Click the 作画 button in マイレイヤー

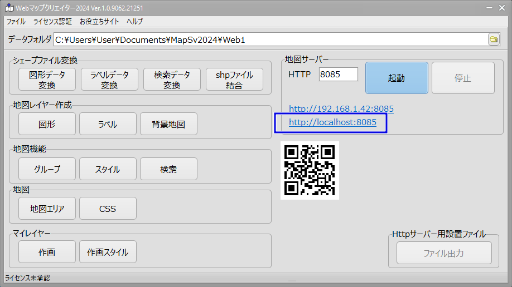pyautogui.click(x=47, y=252)
